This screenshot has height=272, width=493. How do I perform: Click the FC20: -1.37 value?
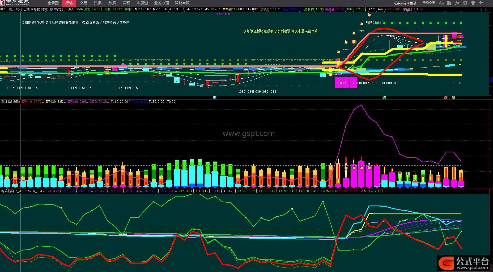coord(248,191)
